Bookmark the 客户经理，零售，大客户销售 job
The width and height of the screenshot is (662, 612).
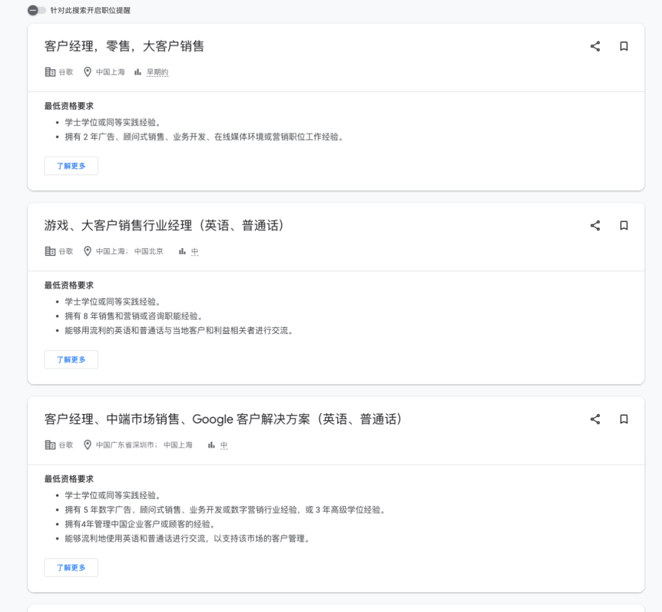pos(623,46)
